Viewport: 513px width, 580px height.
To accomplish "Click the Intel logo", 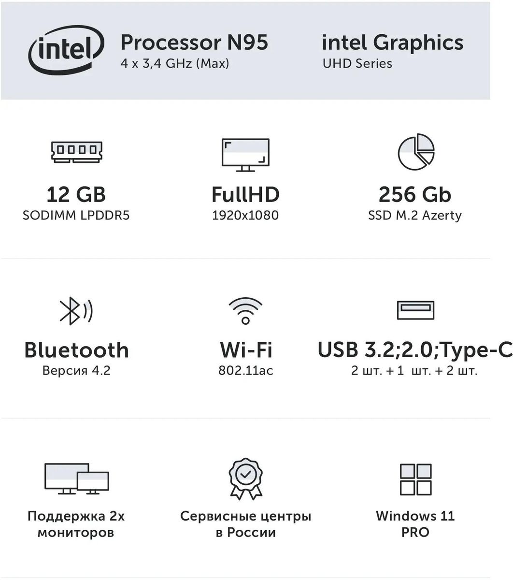I will [66, 49].
